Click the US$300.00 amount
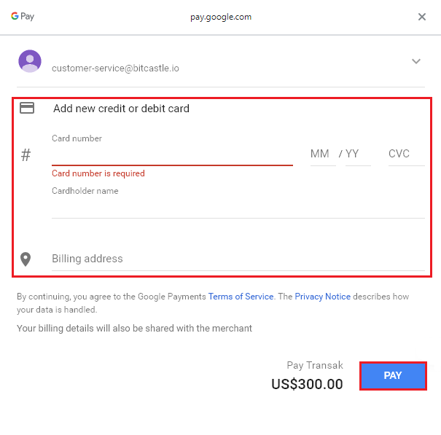The width and height of the screenshot is (441, 435). [307, 384]
